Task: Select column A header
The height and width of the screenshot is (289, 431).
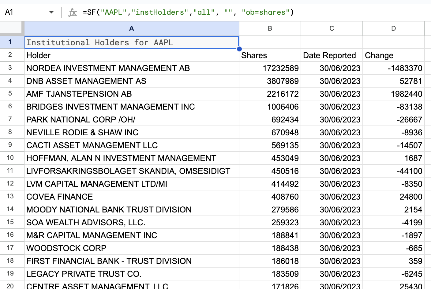Action: (x=132, y=28)
